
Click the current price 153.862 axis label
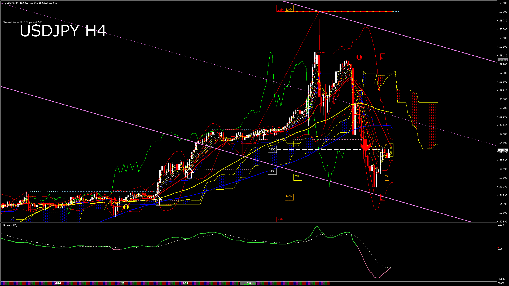tap(502, 150)
